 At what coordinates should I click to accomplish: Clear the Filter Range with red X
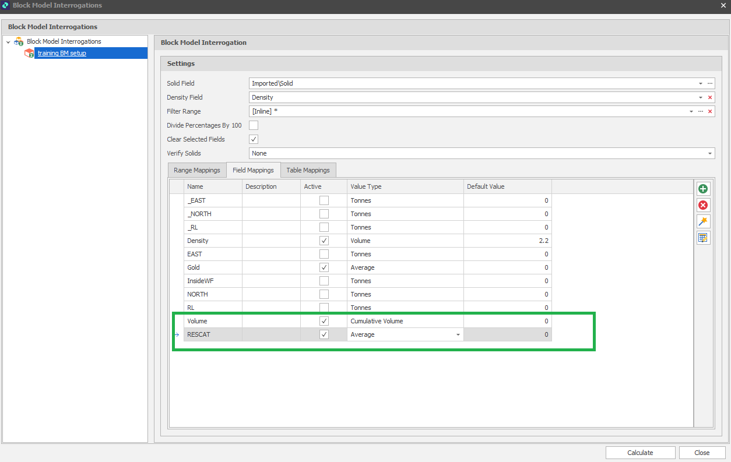coord(709,111)
